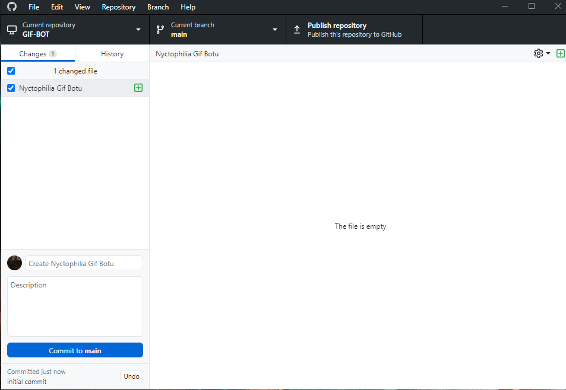
Task: Click Publish repository button
Action: tap(354, 30)
